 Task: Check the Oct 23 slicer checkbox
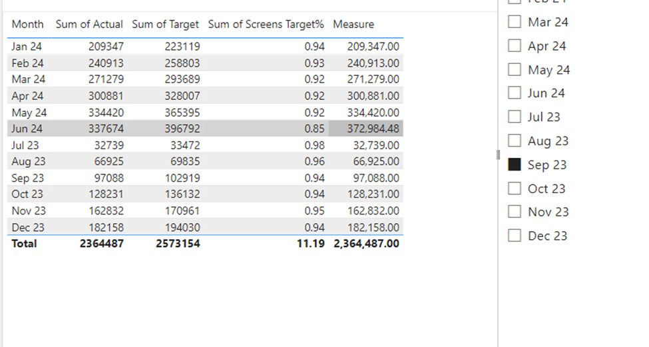coord(514,188)
